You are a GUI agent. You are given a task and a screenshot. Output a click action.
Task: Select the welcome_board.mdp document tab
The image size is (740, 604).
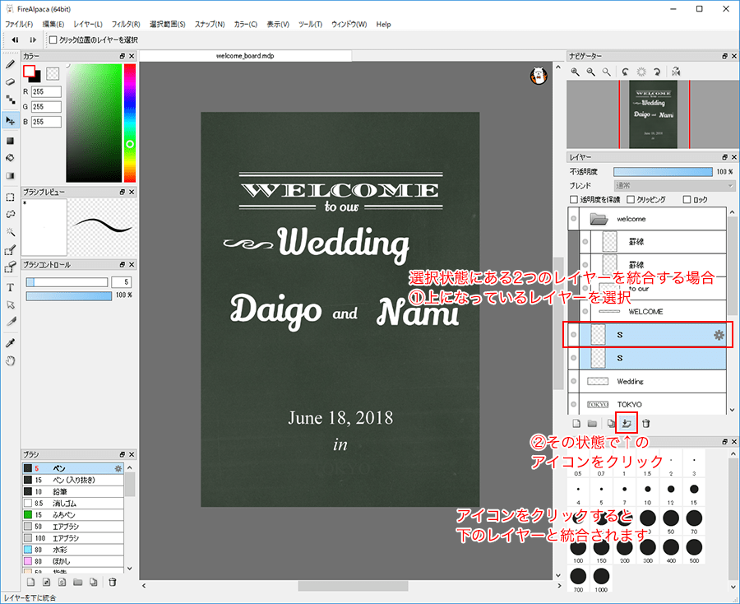coord(245,56)
